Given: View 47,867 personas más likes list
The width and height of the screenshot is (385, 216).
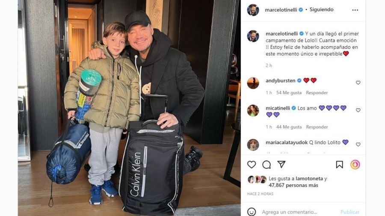Looking at the screenshot, I should pyautogui.click(x=293, y=185).
